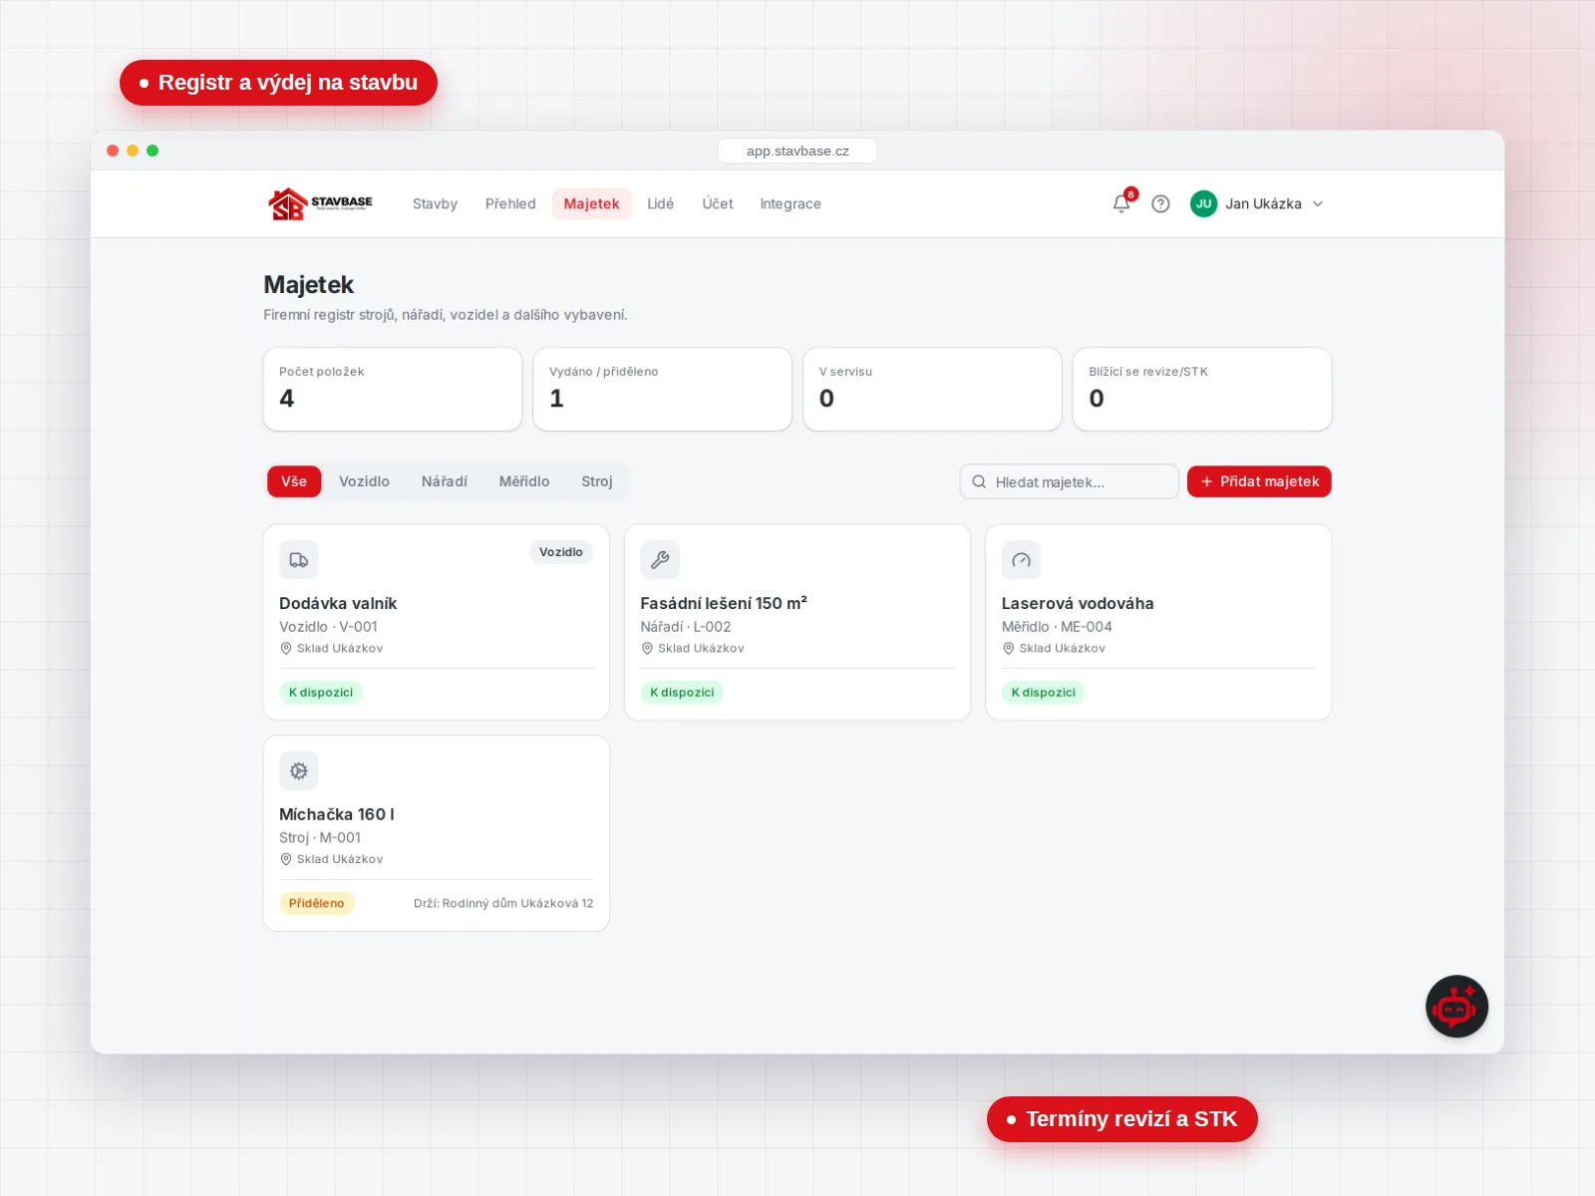
Task: Filter by Nářadí tab
Action: 445,481
